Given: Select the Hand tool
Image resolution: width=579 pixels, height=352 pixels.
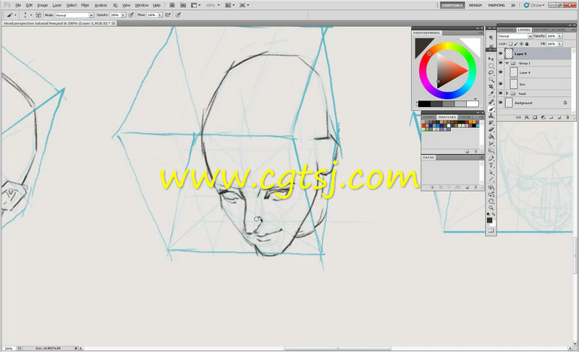Looking at the screenshot, I should (491, 201).
